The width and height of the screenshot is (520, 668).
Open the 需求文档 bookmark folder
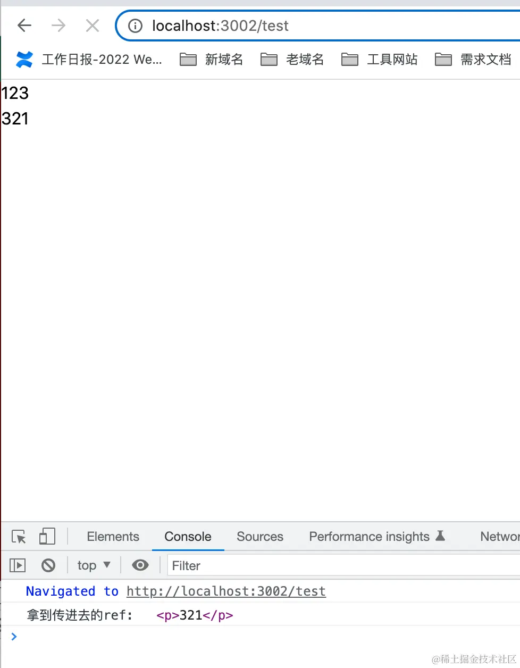pos(473,59)
